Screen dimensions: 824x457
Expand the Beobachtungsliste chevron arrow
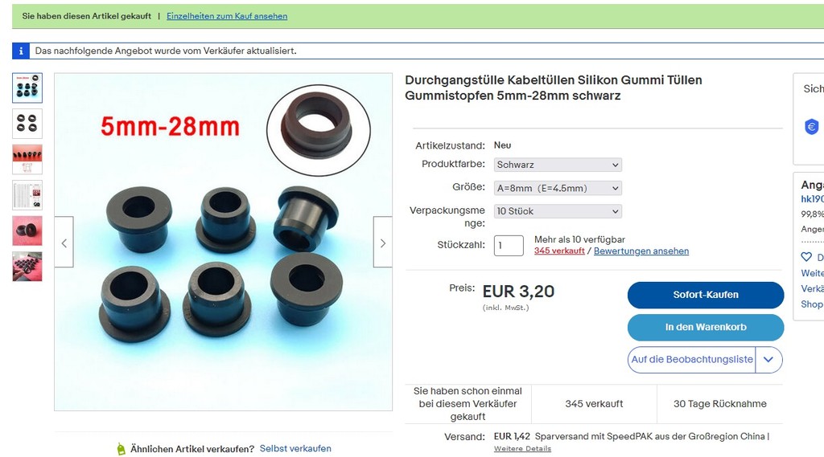coord(768,359)
